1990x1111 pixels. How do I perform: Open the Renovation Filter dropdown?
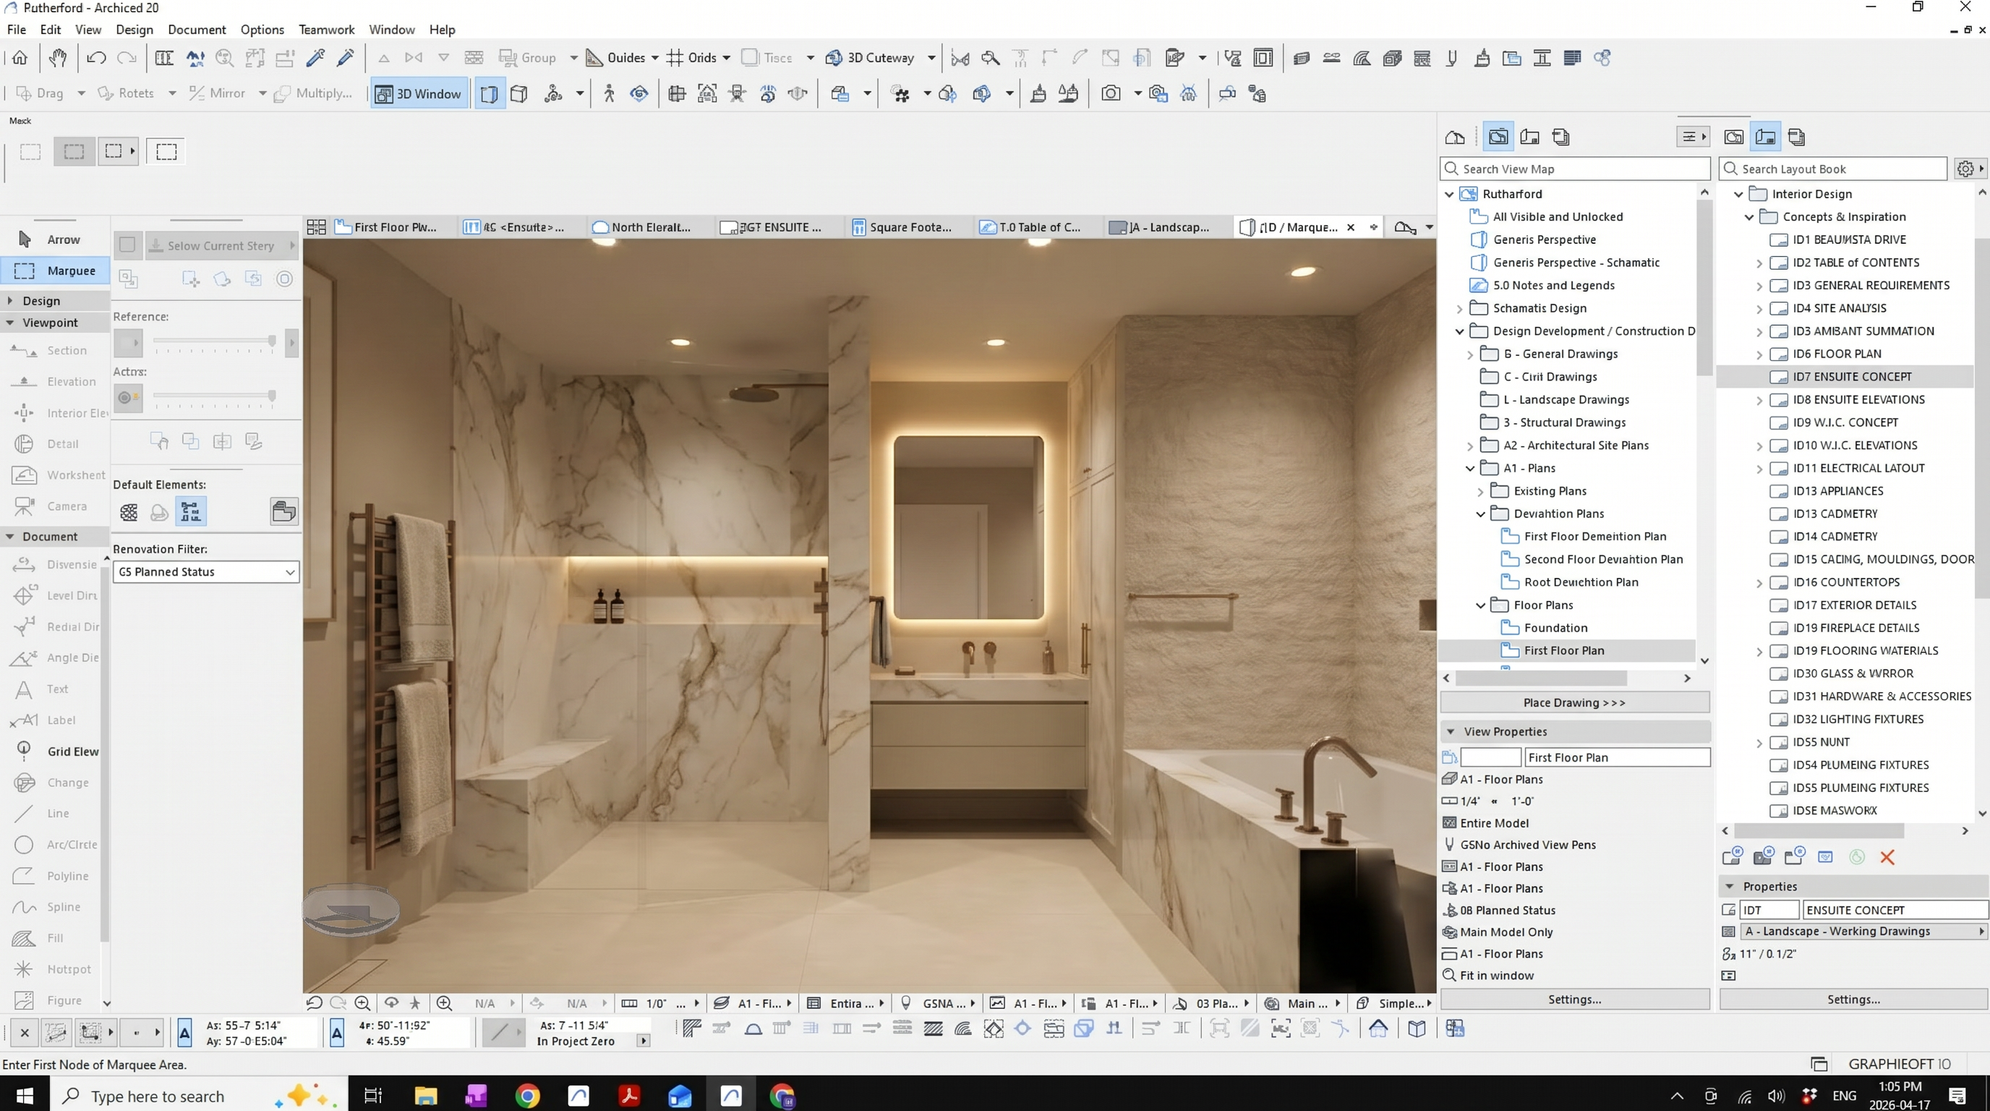point(205,572)
